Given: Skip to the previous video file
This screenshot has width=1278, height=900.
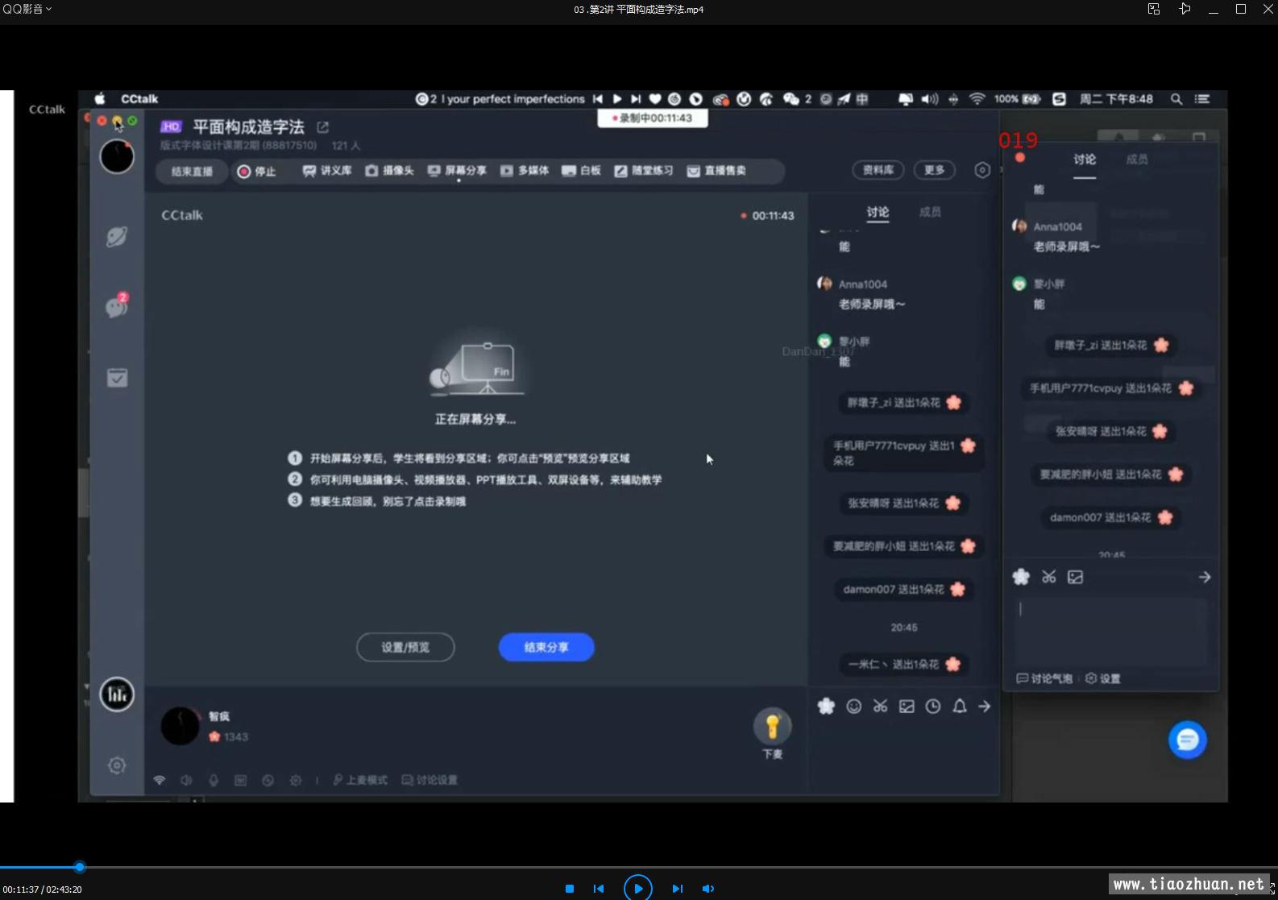Looking at the screenshot, I should (599, 889).
